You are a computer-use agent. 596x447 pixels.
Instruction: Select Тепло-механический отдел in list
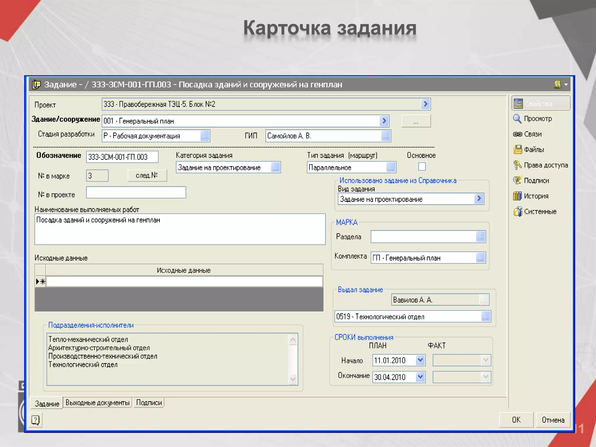tap(88, 339)
